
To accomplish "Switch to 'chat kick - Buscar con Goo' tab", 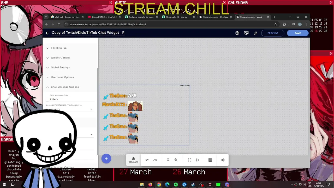I will click(x=67, y=17).
